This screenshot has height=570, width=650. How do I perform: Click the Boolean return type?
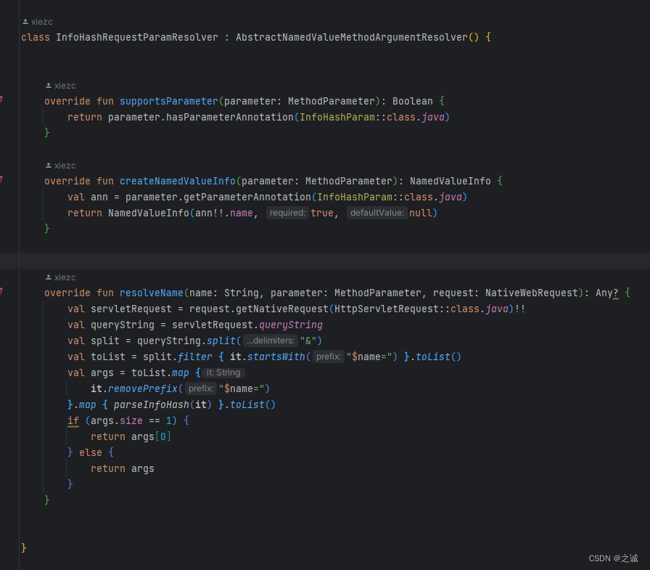(x=413, y=101)
